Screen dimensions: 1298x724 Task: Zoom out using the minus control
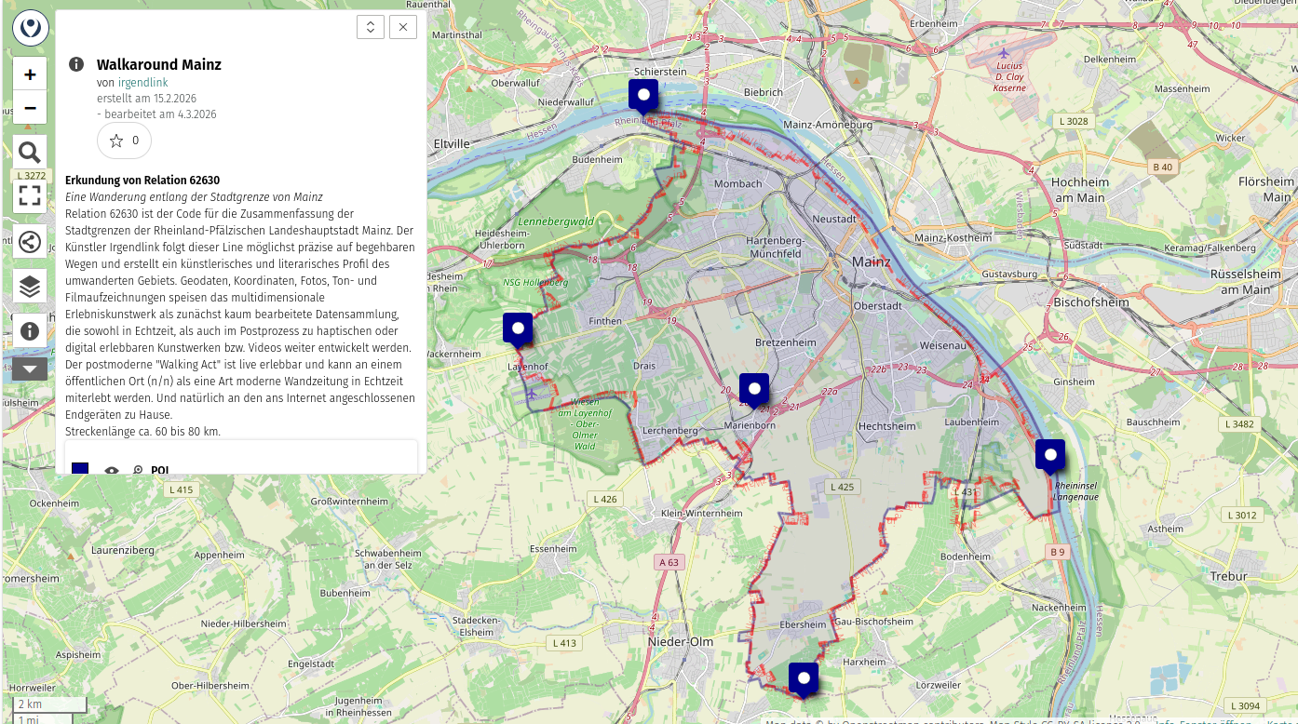pos(29,107)
